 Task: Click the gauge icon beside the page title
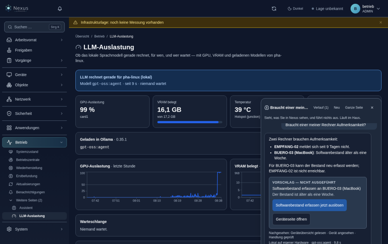tap(78, 47)
